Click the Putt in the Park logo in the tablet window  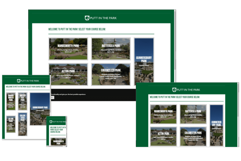[28, 81]
